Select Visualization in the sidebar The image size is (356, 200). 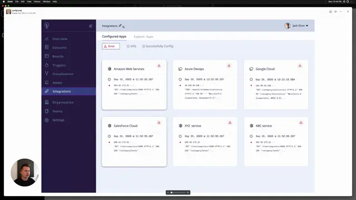click(63, 74)
